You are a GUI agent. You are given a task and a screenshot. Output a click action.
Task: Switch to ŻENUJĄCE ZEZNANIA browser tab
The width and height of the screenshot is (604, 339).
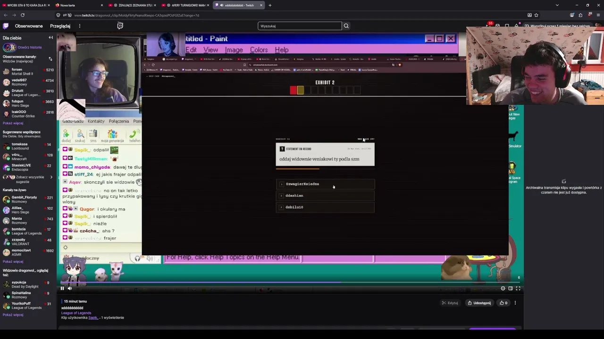(133, 5)
